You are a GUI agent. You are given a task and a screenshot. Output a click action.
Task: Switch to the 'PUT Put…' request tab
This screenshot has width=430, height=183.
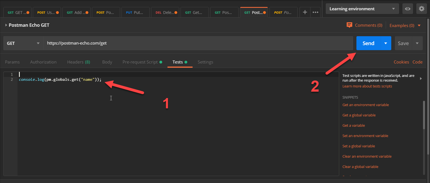(136, 12)
